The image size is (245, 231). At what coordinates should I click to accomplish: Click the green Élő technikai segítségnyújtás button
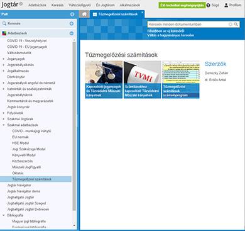(182, 5)
